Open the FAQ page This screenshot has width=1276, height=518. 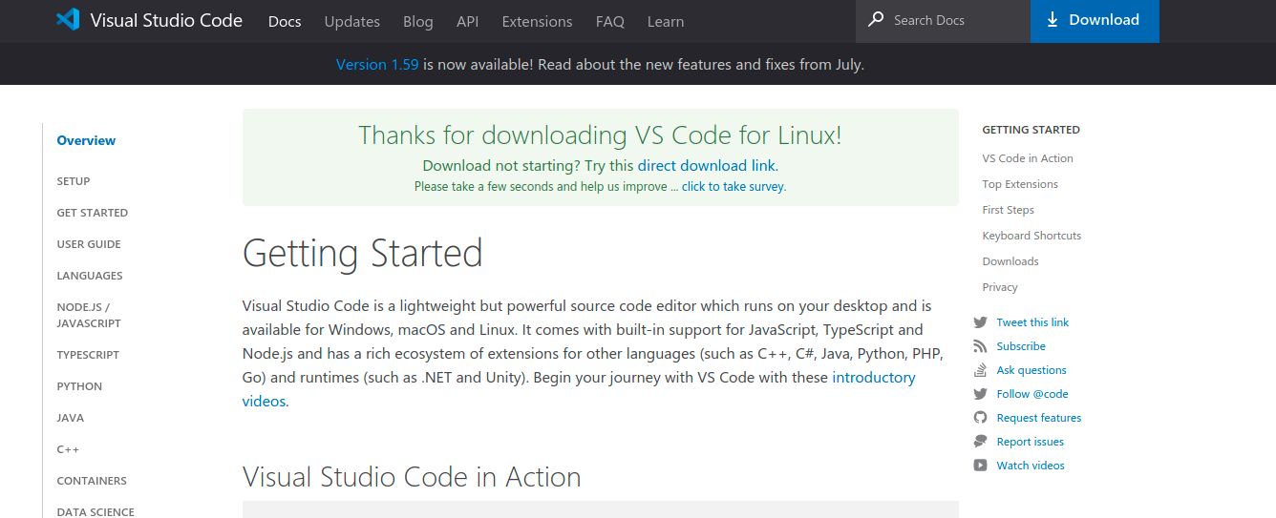point(609,21)
